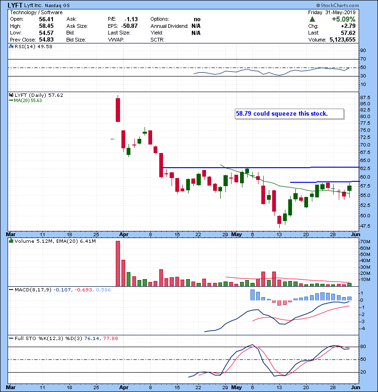Click the 87.5 price axis label

click(365, 97)
